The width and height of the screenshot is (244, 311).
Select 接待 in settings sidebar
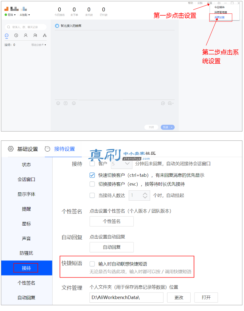(27, 268)
